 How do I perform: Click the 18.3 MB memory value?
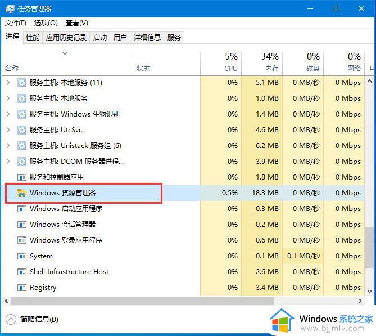point(265,193)
